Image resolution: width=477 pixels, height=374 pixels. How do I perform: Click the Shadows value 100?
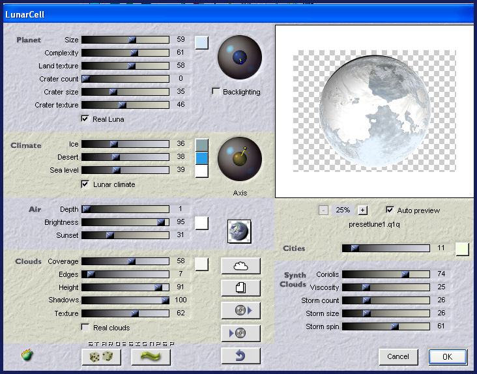(181, 300)
